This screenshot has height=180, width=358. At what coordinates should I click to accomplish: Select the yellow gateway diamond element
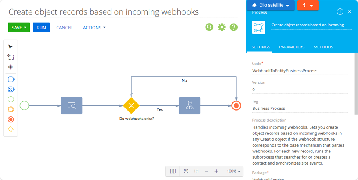(11, 129)
